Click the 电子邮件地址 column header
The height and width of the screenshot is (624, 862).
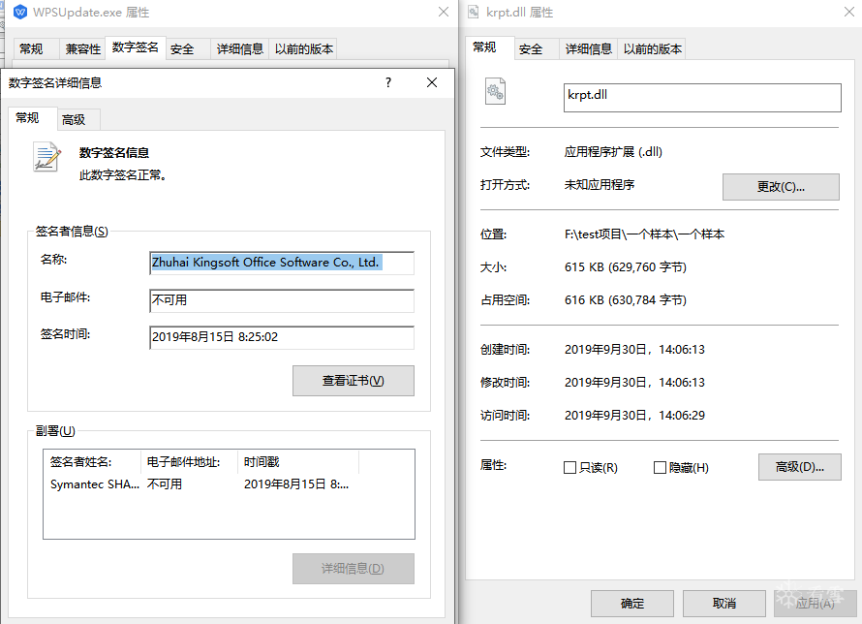point(190,462)
